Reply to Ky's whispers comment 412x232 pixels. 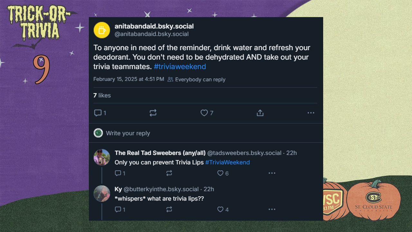pos(118,209)
